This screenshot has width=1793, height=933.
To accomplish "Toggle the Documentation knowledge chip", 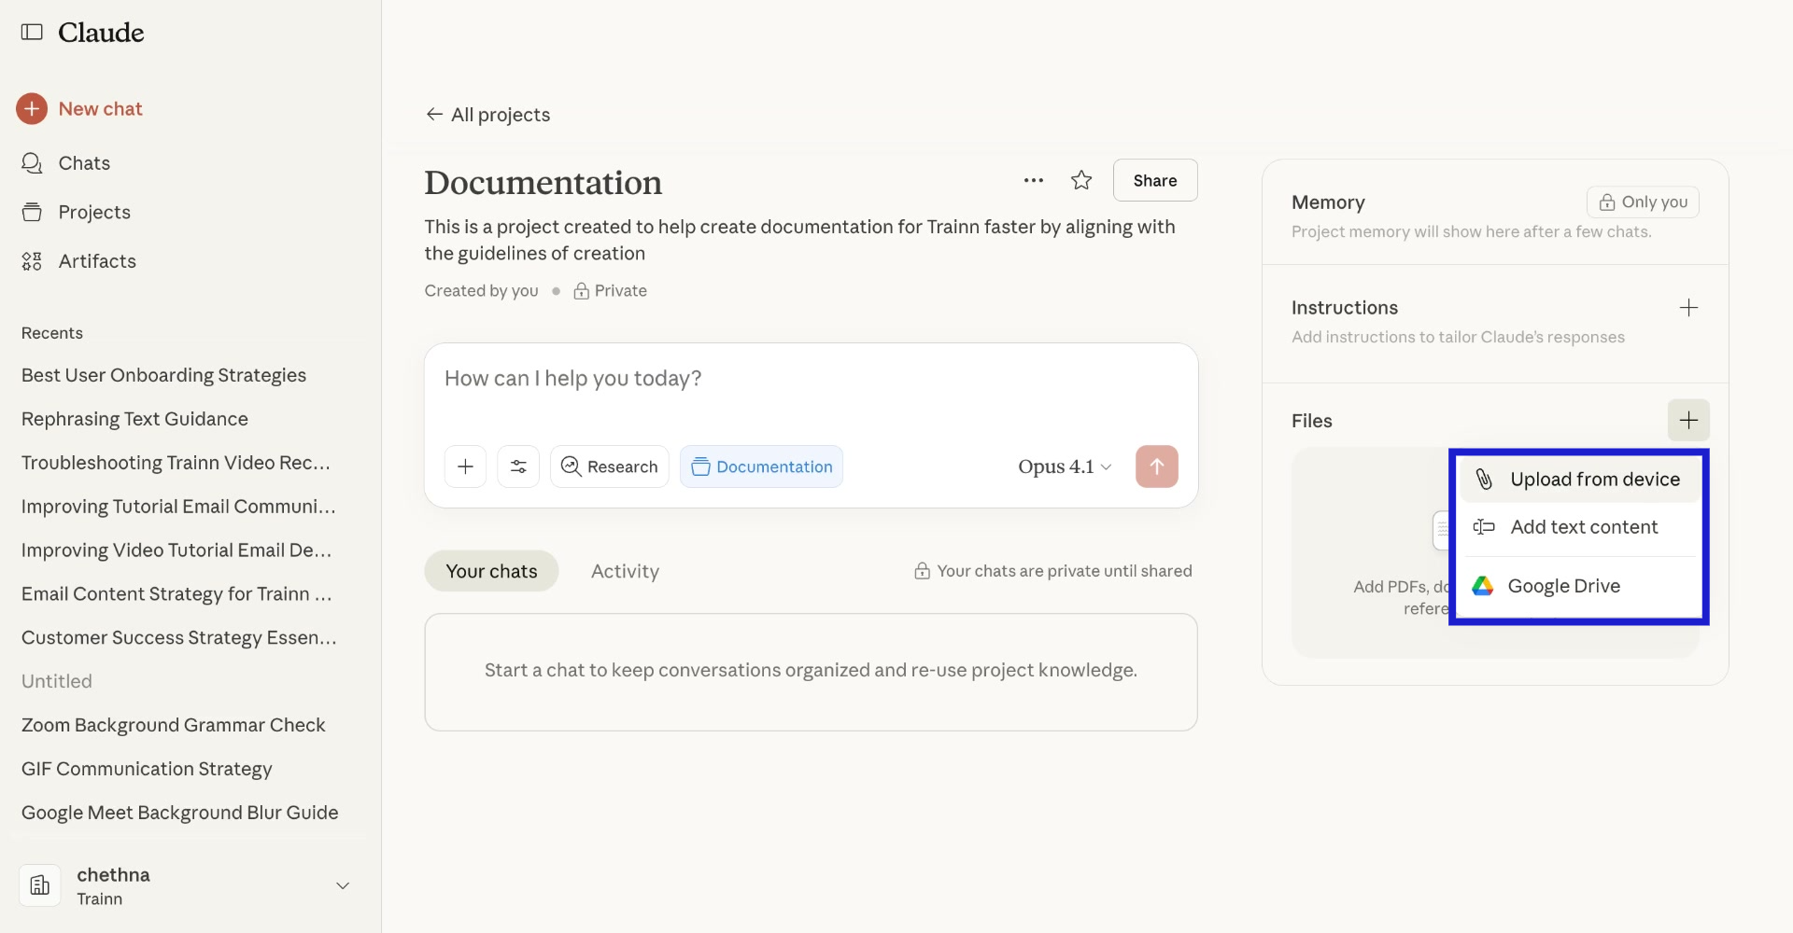I will click(x=761, y=466).
